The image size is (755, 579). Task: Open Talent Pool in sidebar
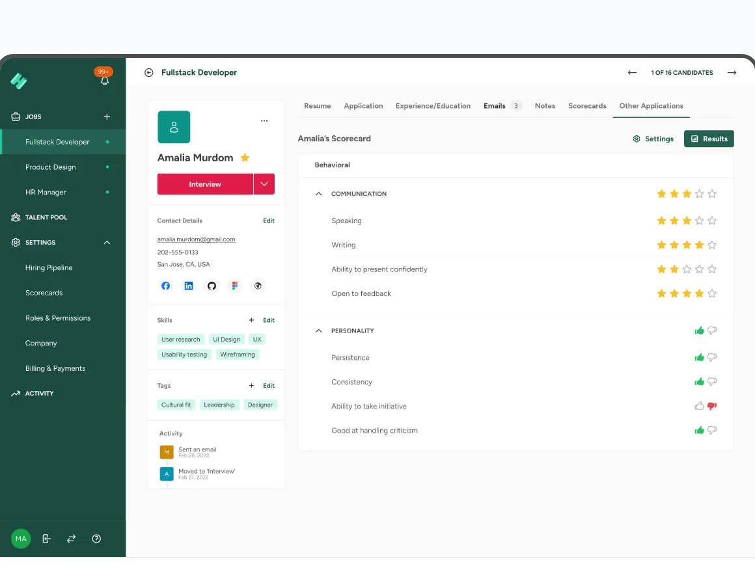[39, 217]
